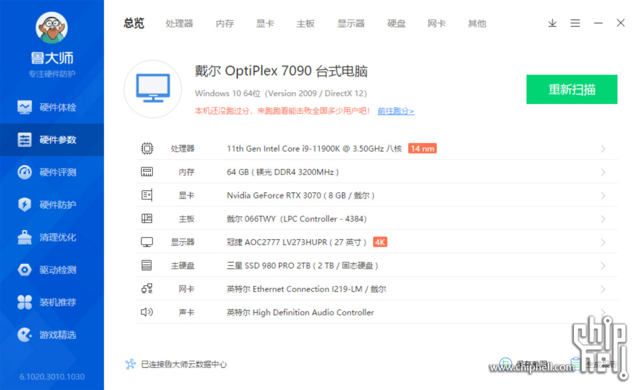The width and height of the screenshot is (637, 390).
Task: Click the i9-11900K processor text
Action: (315, 149)
